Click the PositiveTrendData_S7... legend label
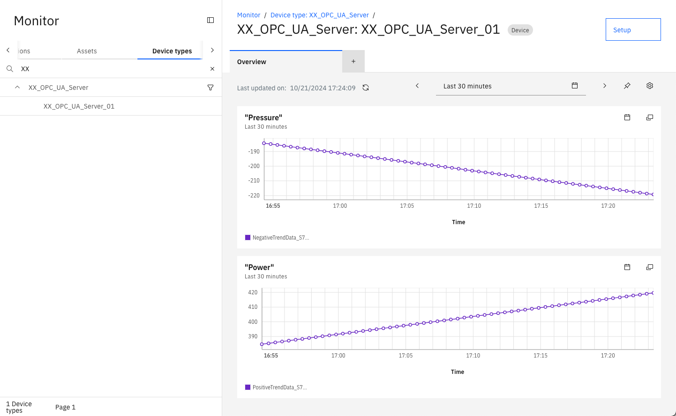This screenshot has height=416, width=676. coord(280,387)
